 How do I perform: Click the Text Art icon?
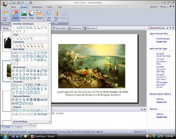pyautogui.click(x=56, y=13)
